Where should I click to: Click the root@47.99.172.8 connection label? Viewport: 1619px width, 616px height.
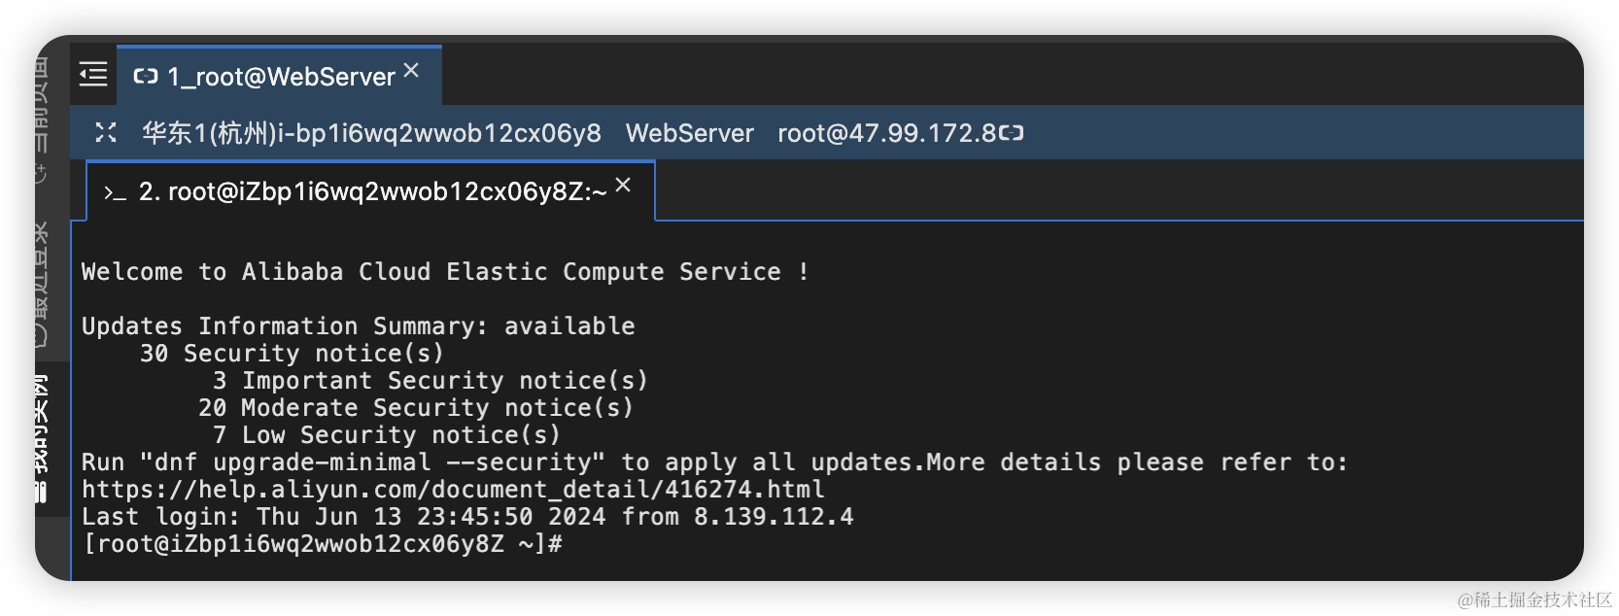[x=887, y=133]
